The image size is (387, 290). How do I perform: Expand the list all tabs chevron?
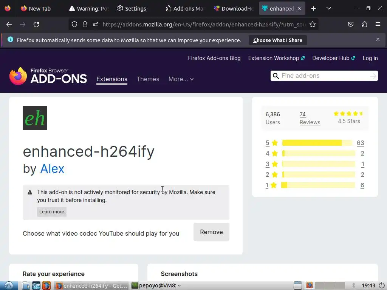(x=329, y=8)
